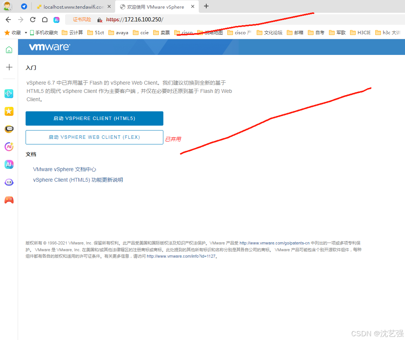The image size is (405, 340).
Task: Open the avaya bookmark folder
Action: point(118,32)
